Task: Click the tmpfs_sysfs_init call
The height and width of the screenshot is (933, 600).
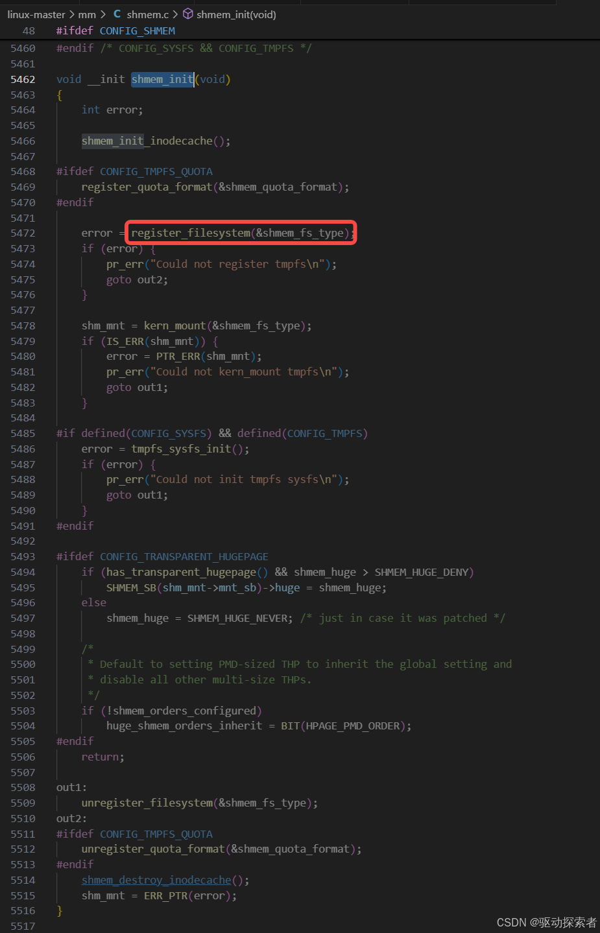Action: [181, 449]
